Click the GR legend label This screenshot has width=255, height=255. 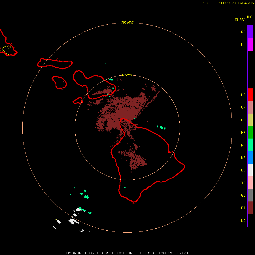coord(243,107)
